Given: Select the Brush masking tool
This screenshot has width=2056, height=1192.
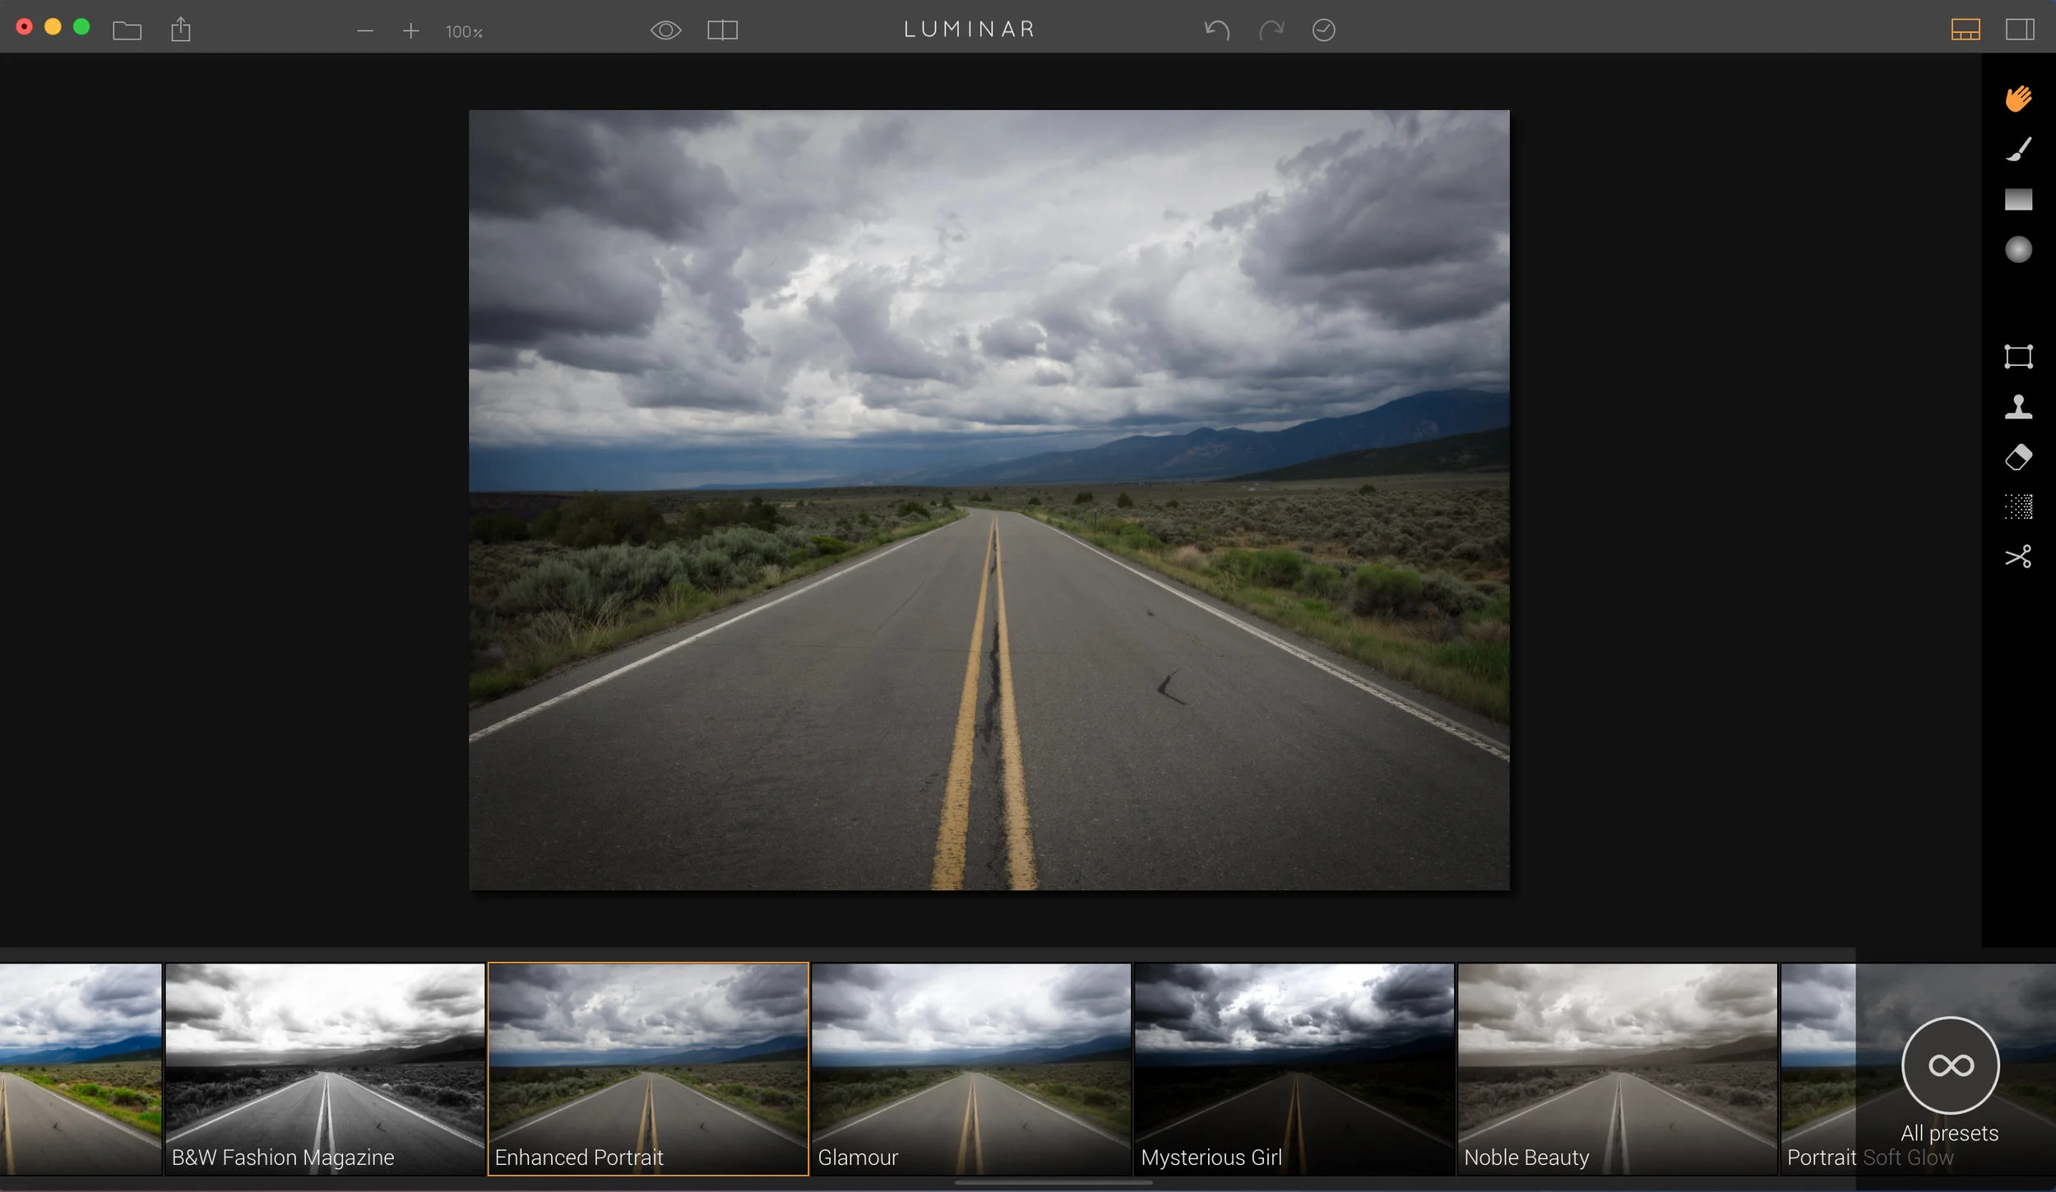Looking at the screenshot, I should click(x=2018, y=149).
